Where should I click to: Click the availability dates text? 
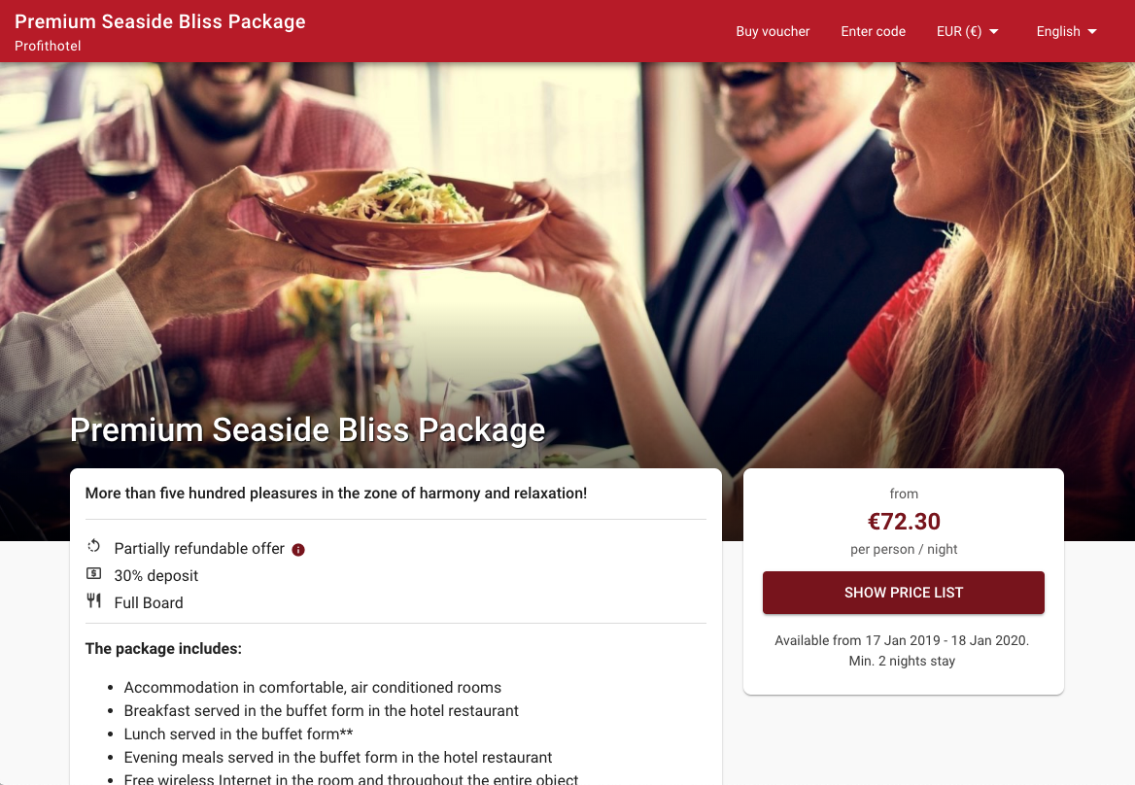tap(902, 640)
